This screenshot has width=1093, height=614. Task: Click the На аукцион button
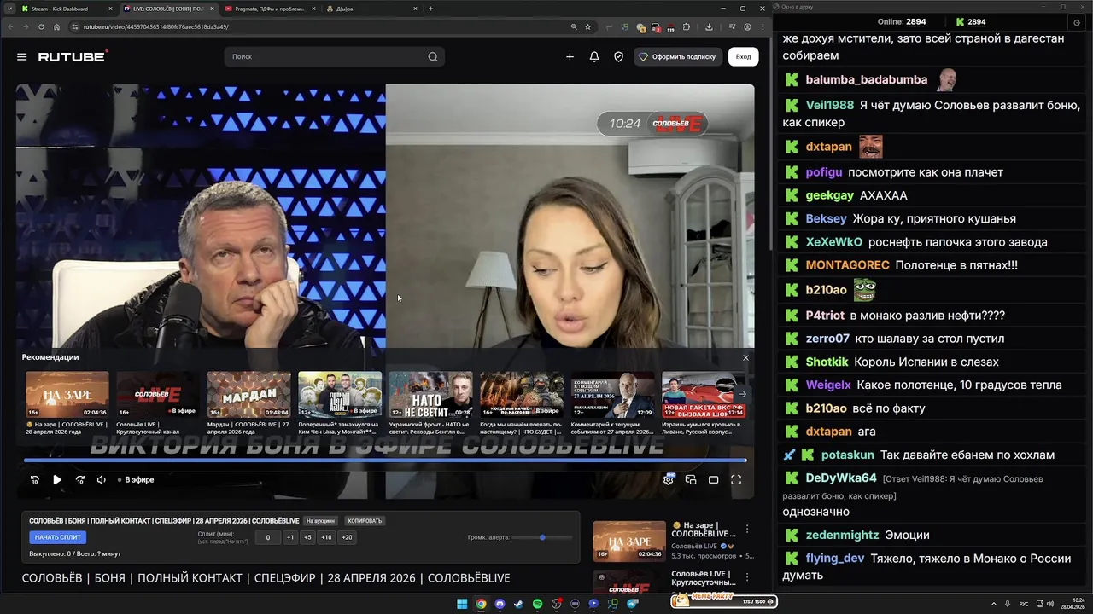click(320, 520)
